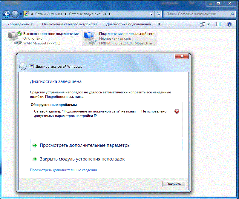Click the search magnifier icon

click(232, 14)
